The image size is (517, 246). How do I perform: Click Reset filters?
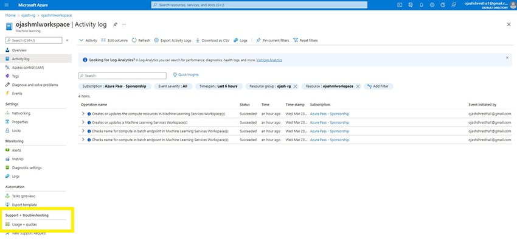click(306, 40)
